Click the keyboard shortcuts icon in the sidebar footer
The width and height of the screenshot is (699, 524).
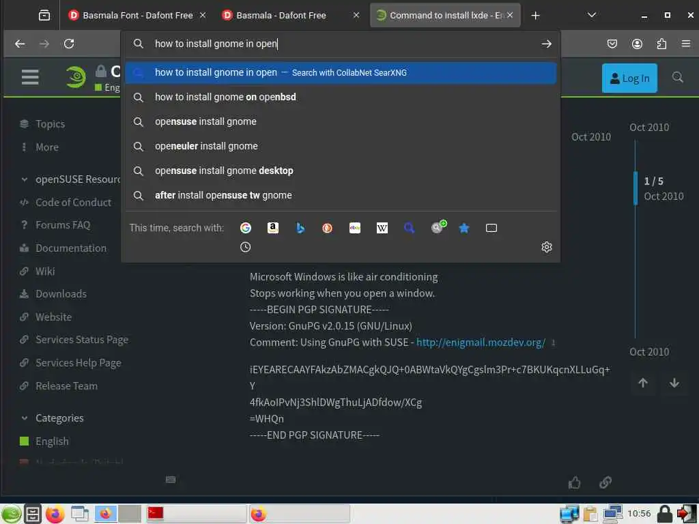point(171,480)
